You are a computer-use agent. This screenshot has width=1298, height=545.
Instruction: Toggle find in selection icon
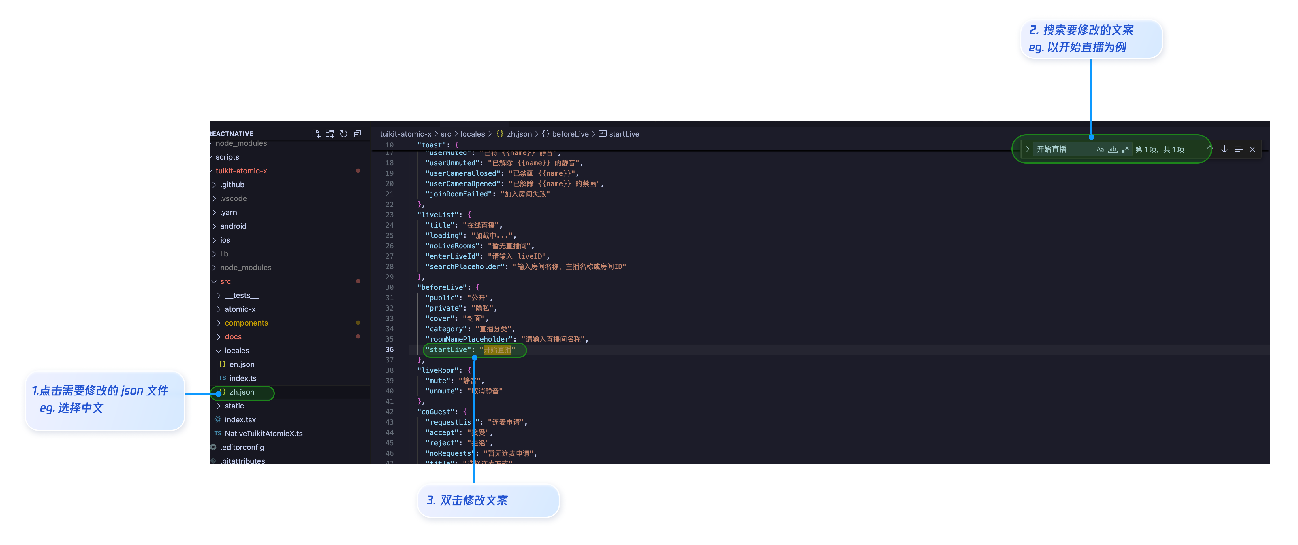coord(1238,149)
